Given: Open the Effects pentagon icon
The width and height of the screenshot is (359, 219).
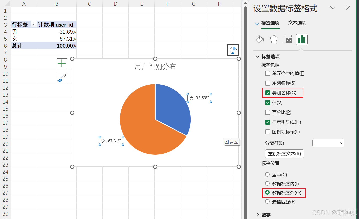Looking at the screenshot, I should tap(274, 39).
